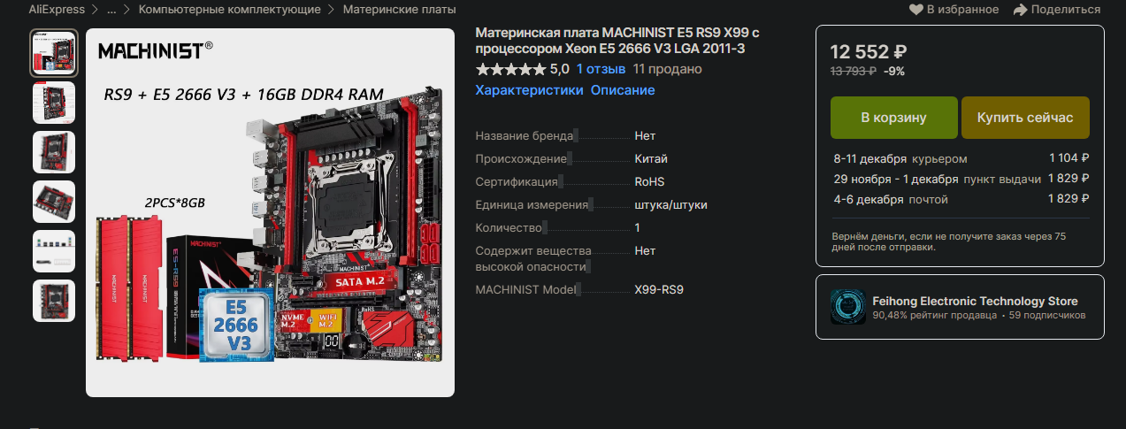Image resolution: width=1126 pixels, height=429 pixels.
Task: Click the five-star rating icons
Action: (x=510, y=69)
